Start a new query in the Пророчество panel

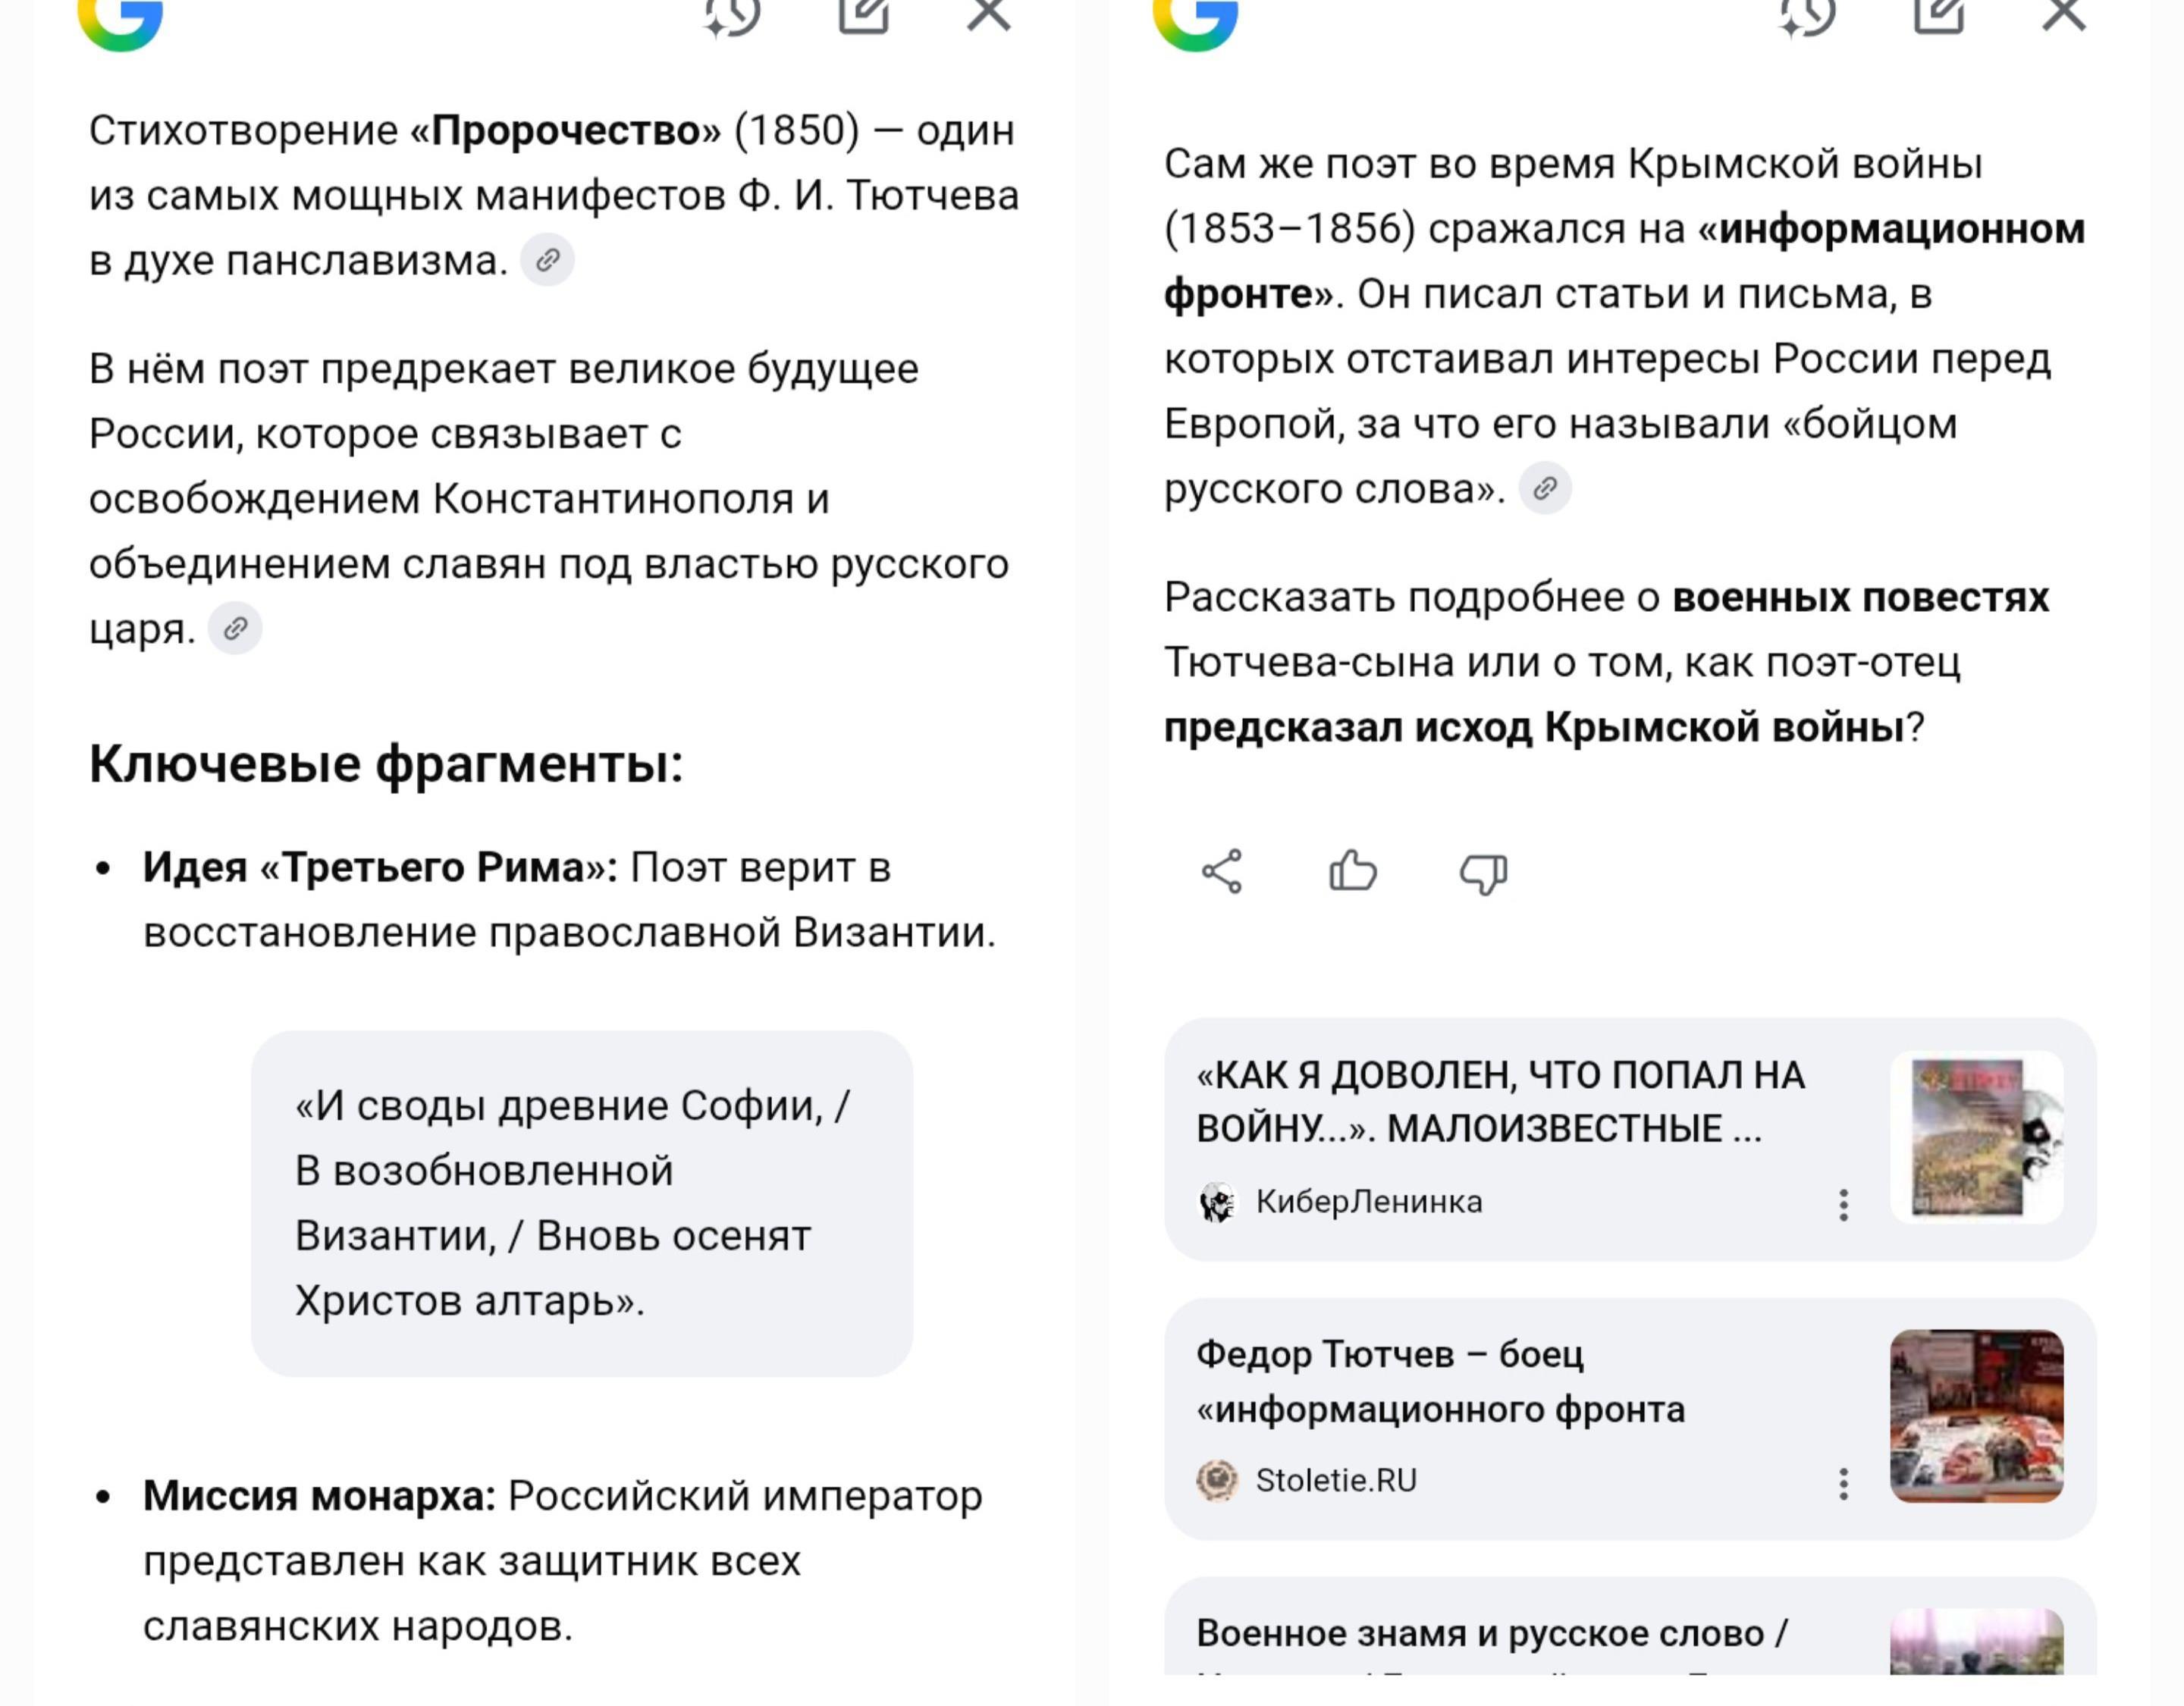coord(863,16)
